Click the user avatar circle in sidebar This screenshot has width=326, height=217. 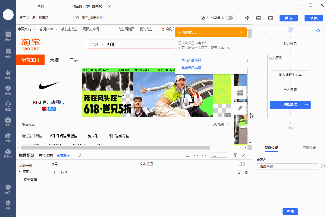(8, 15)
